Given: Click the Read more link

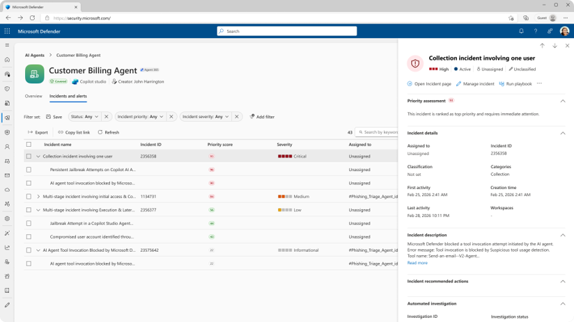Looking at the screenshot, I should [x=417, y=263].
